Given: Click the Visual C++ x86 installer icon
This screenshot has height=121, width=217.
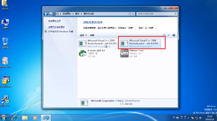Looking at the screenshot, I should (x=124, y=43).
